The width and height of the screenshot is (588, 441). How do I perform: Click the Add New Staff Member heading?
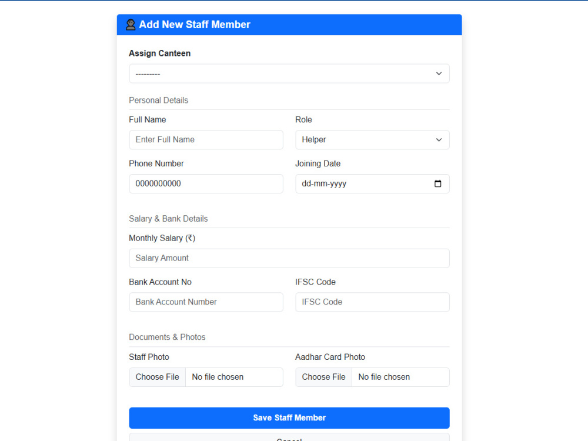(194, 25)
